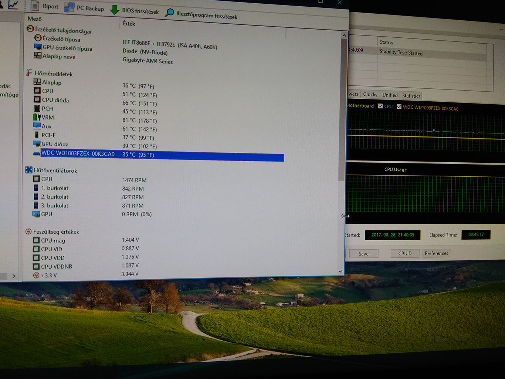The height and width of the screenshot is (379, 505).
Task: Click the CPU mag chip icon
Action: coord(36,240)
